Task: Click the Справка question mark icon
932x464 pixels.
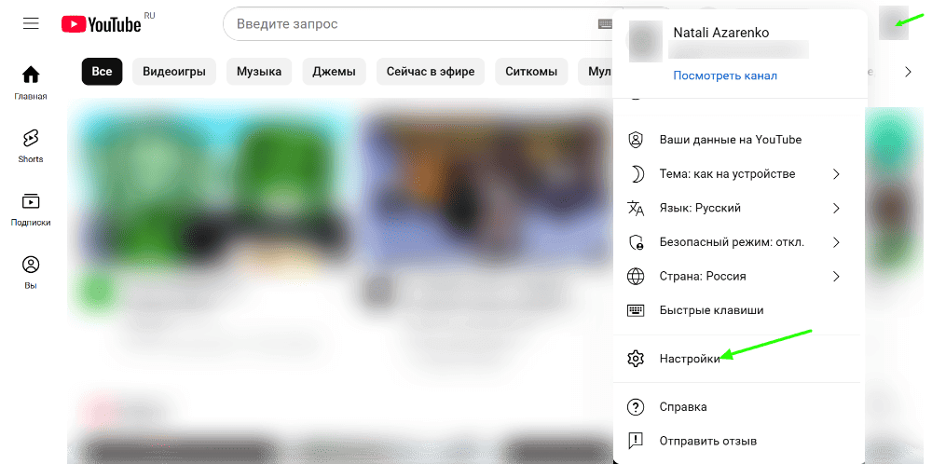Action: 636,407
